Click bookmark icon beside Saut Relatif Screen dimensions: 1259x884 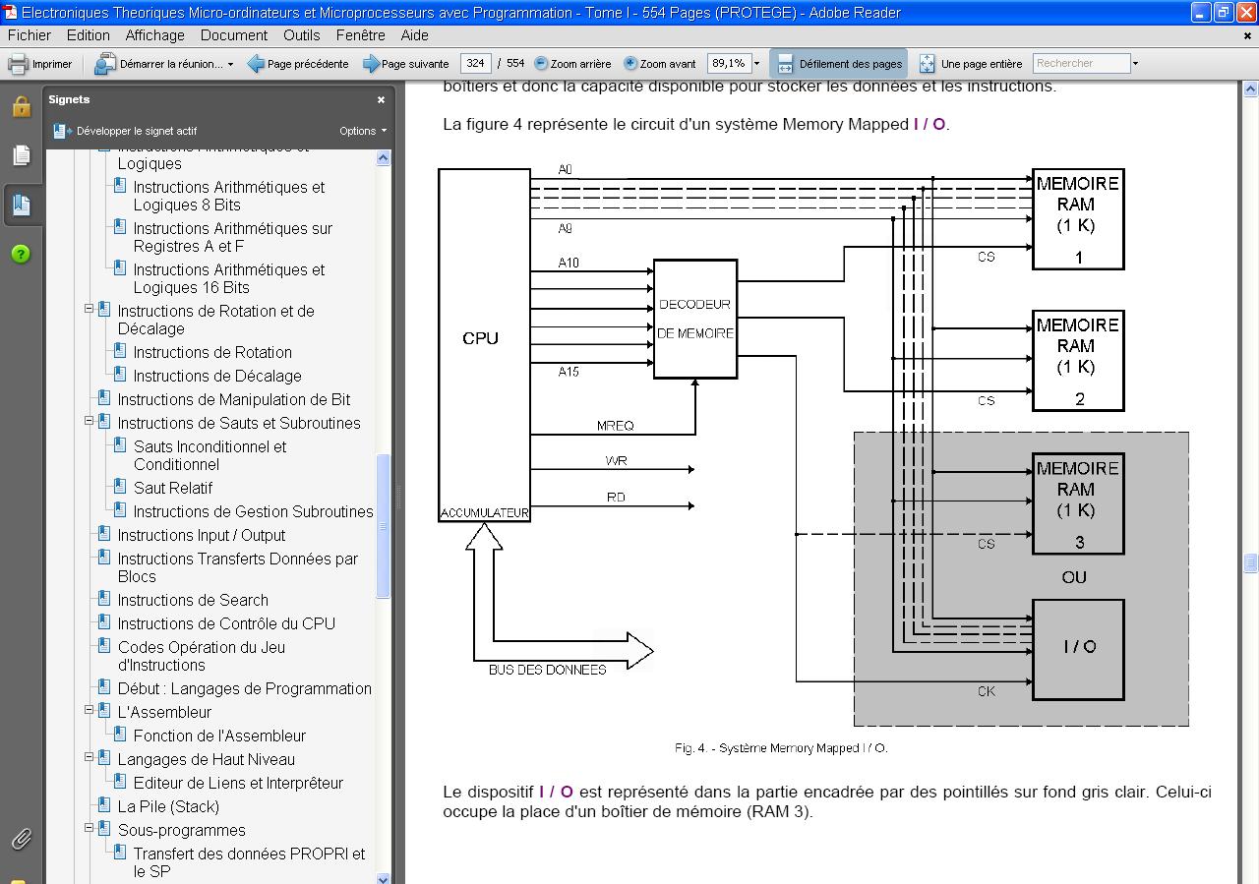[120, 487]
